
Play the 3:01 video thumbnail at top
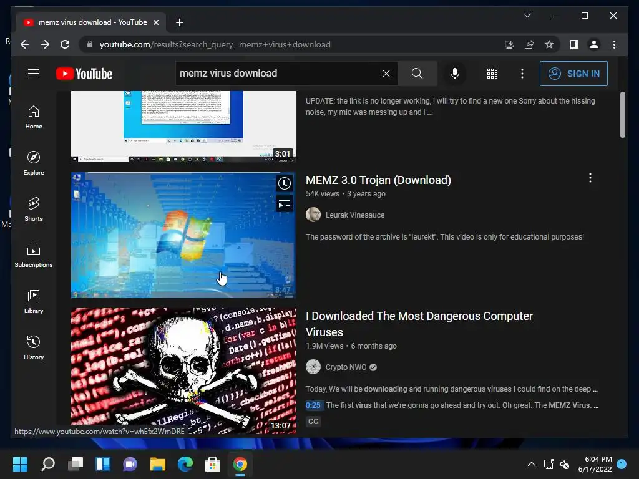183,127
